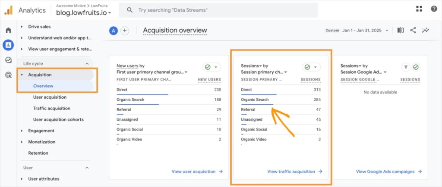Open blog.lowfruits.io property selector

83,12
